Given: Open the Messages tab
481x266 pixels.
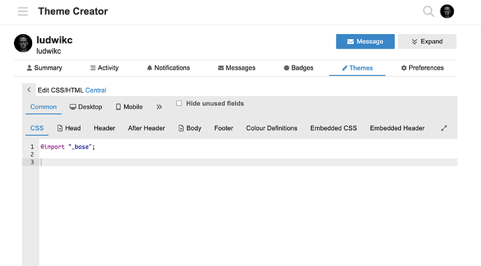Looking at the screenshot, I should tap(236, 68).
